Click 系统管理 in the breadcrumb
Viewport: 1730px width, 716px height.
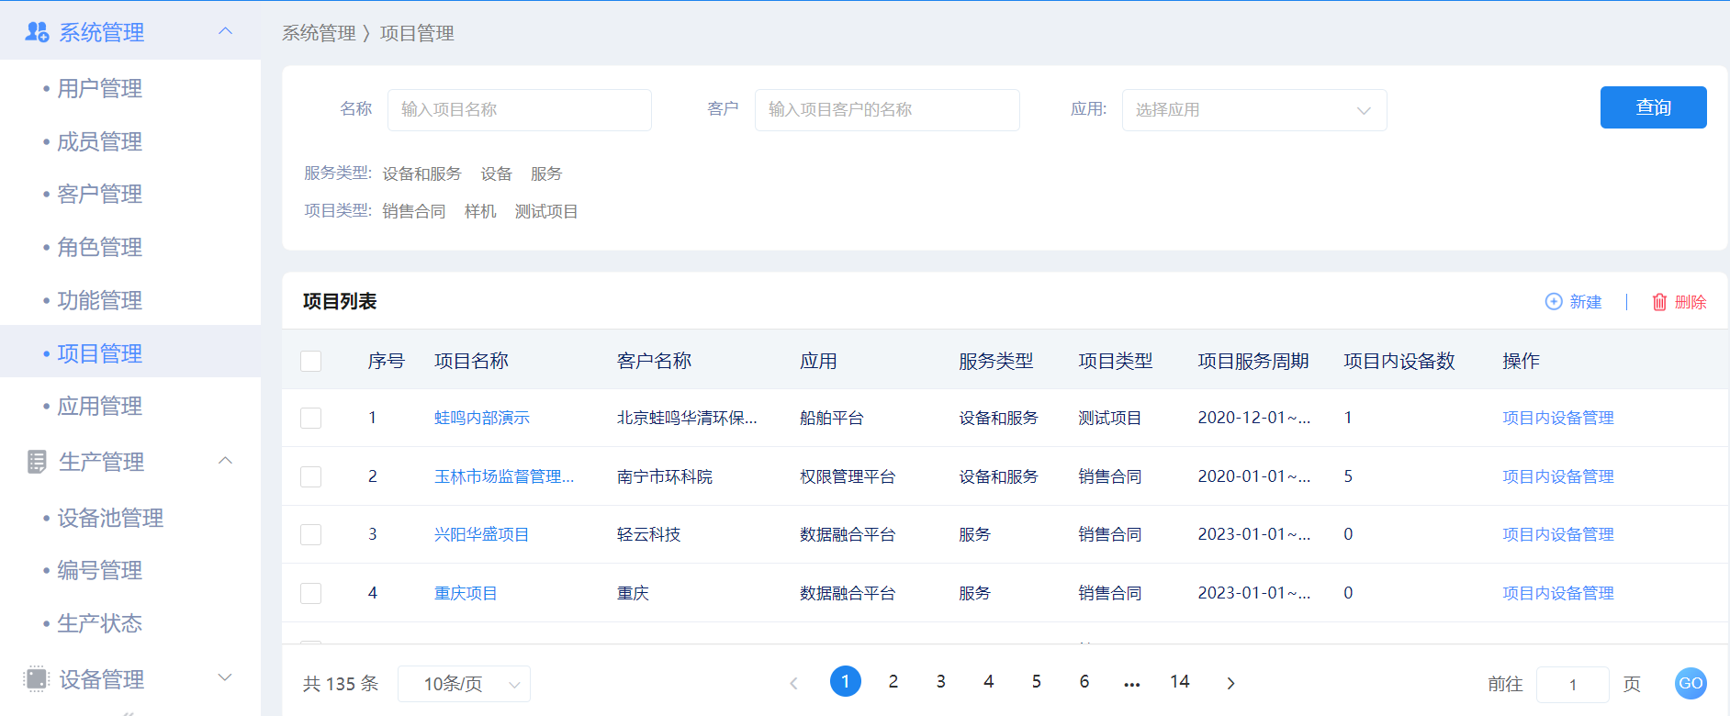pos(319,33)
